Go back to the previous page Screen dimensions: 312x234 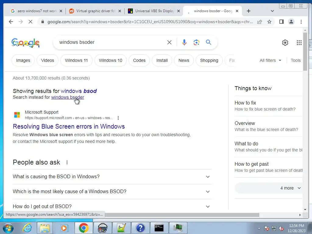[11, 22]
